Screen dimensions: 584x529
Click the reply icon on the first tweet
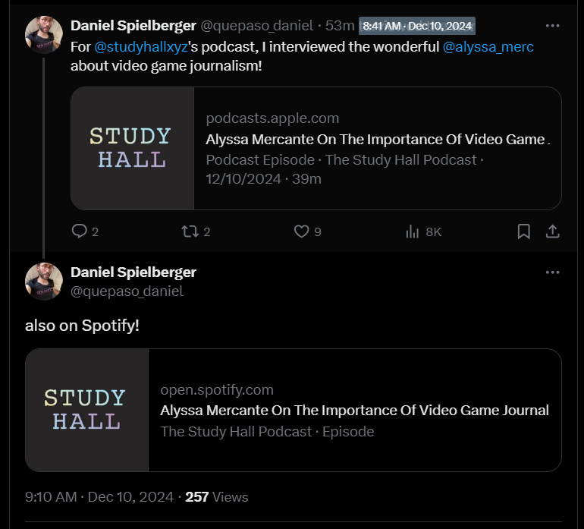tap(79, 231)
